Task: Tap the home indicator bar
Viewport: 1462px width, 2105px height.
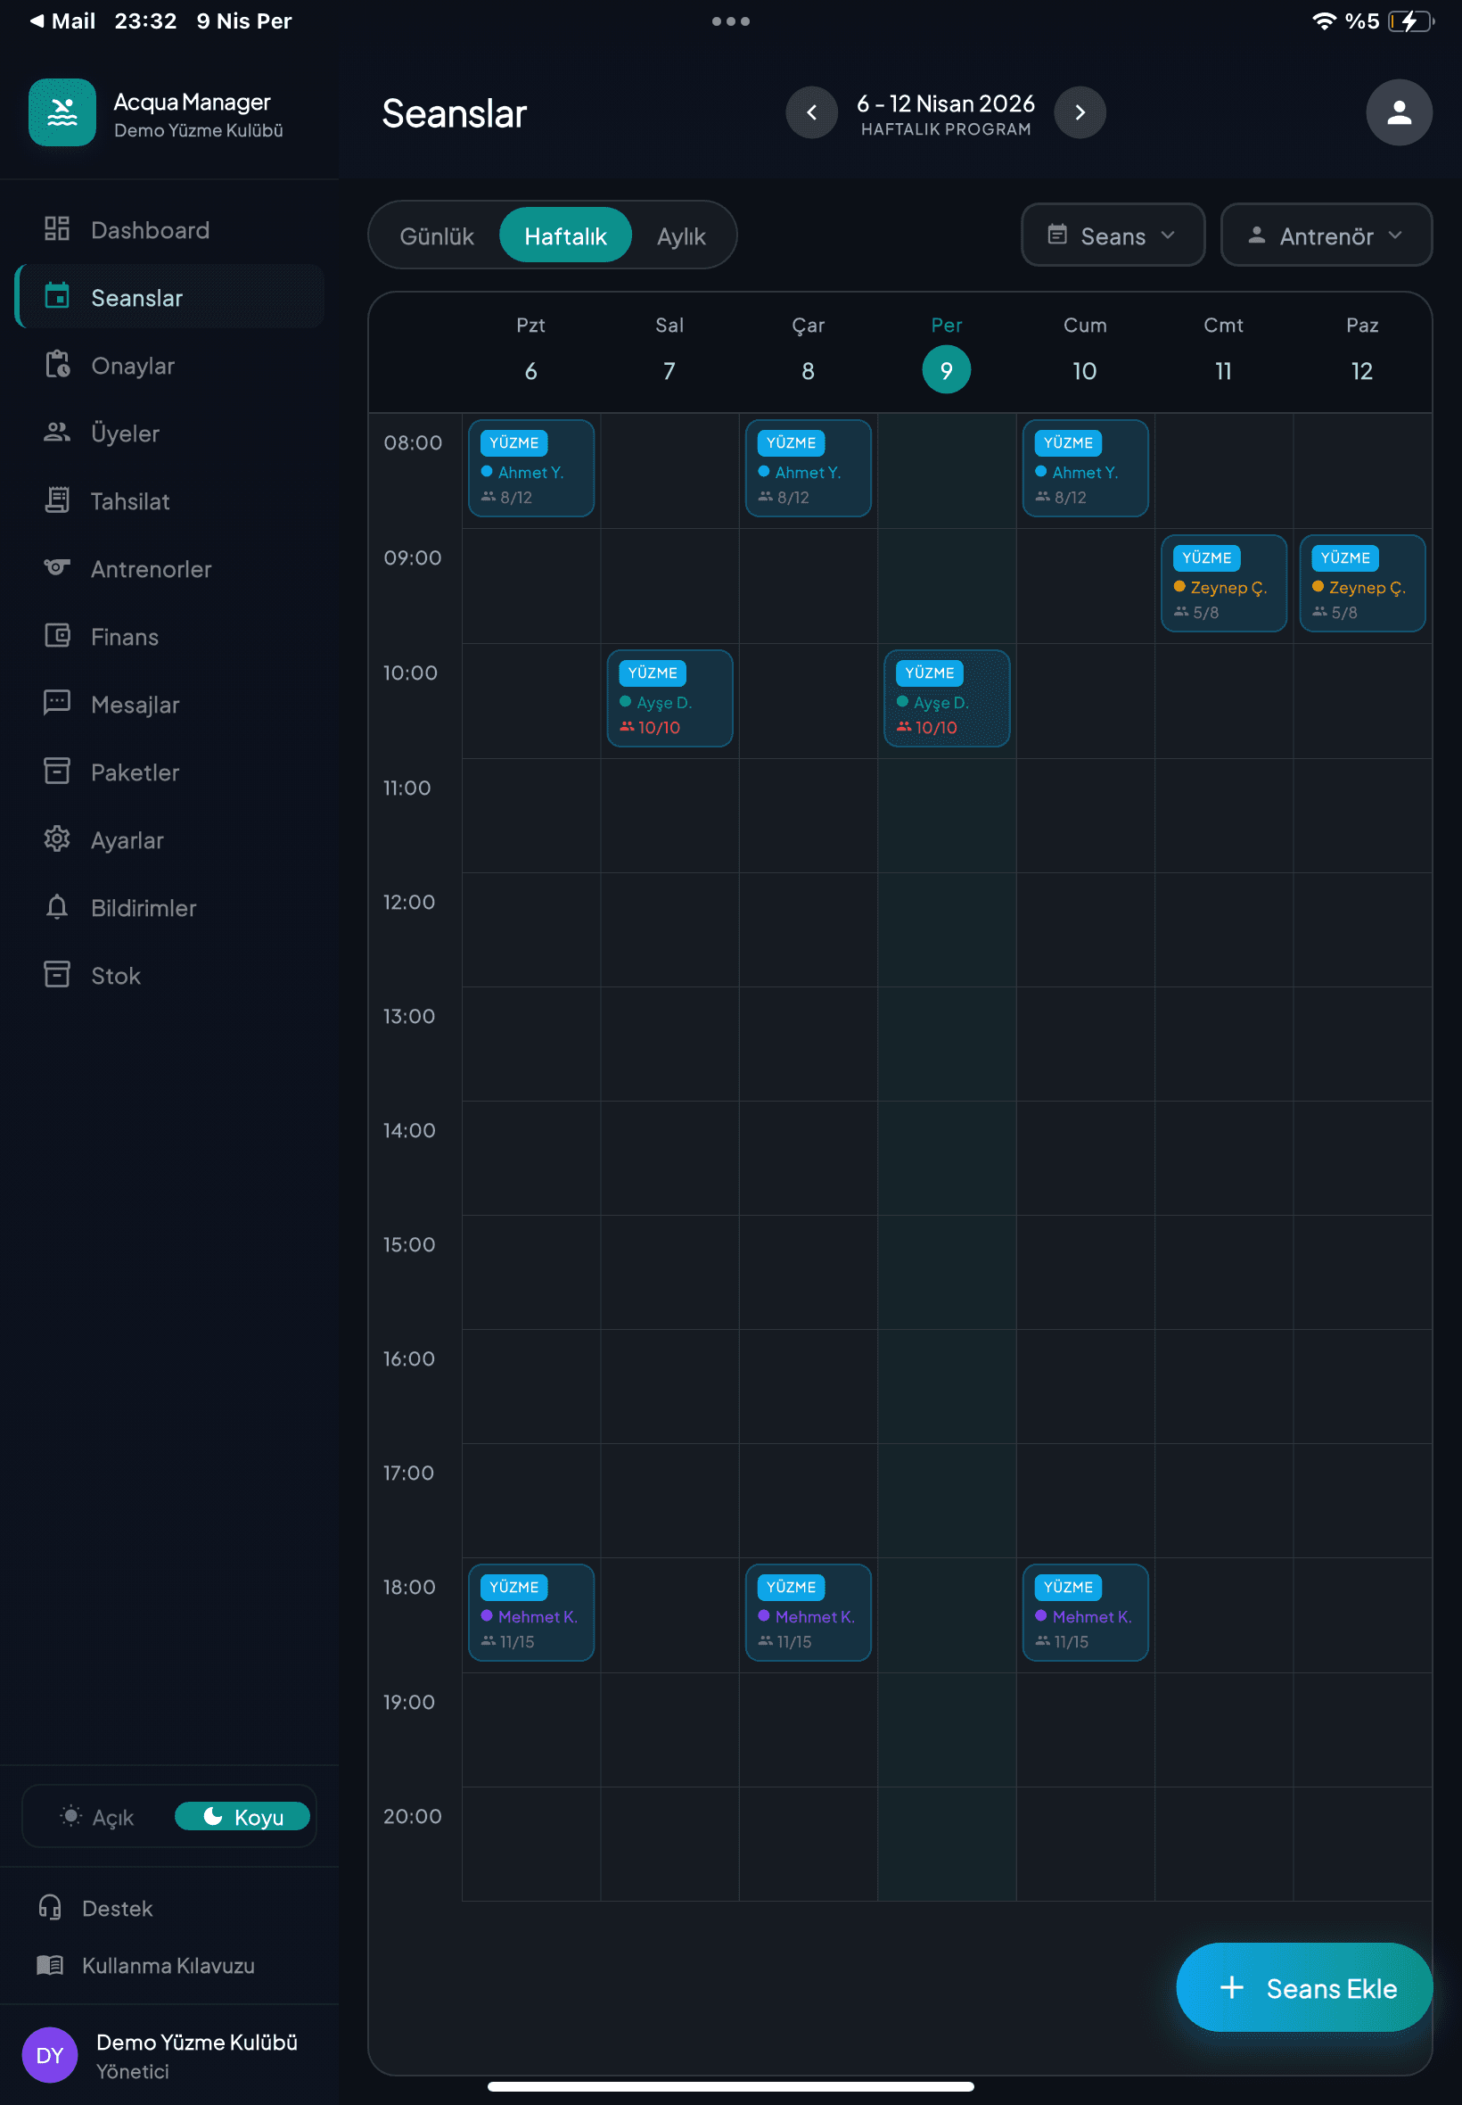Action: 731,2086
